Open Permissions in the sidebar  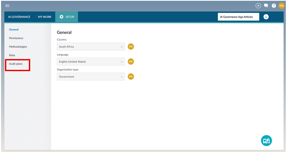[16, 38]
